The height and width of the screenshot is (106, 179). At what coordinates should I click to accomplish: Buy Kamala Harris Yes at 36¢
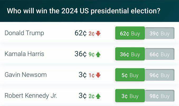pyautogui.click(x=130, y=54)
